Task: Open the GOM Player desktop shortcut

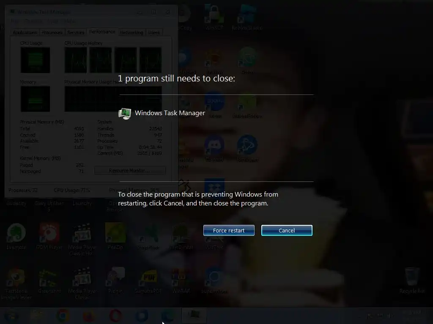Action: click(49, 237)
